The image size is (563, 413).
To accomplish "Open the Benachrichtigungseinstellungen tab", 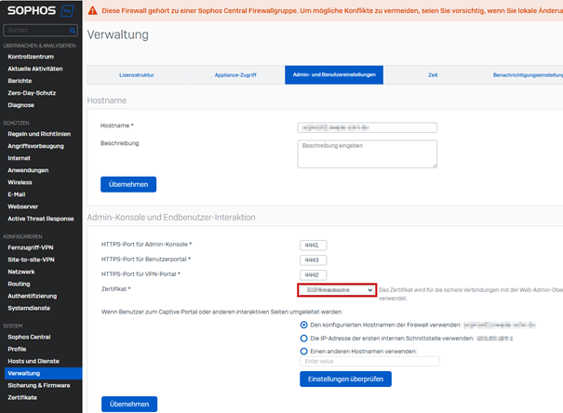I will point(523,75).
